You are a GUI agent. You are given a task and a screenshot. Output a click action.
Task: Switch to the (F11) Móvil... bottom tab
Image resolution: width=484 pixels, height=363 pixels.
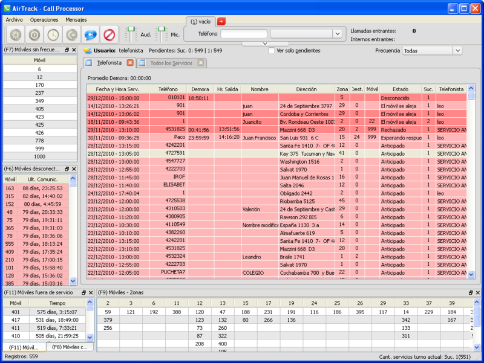(24, 347)
